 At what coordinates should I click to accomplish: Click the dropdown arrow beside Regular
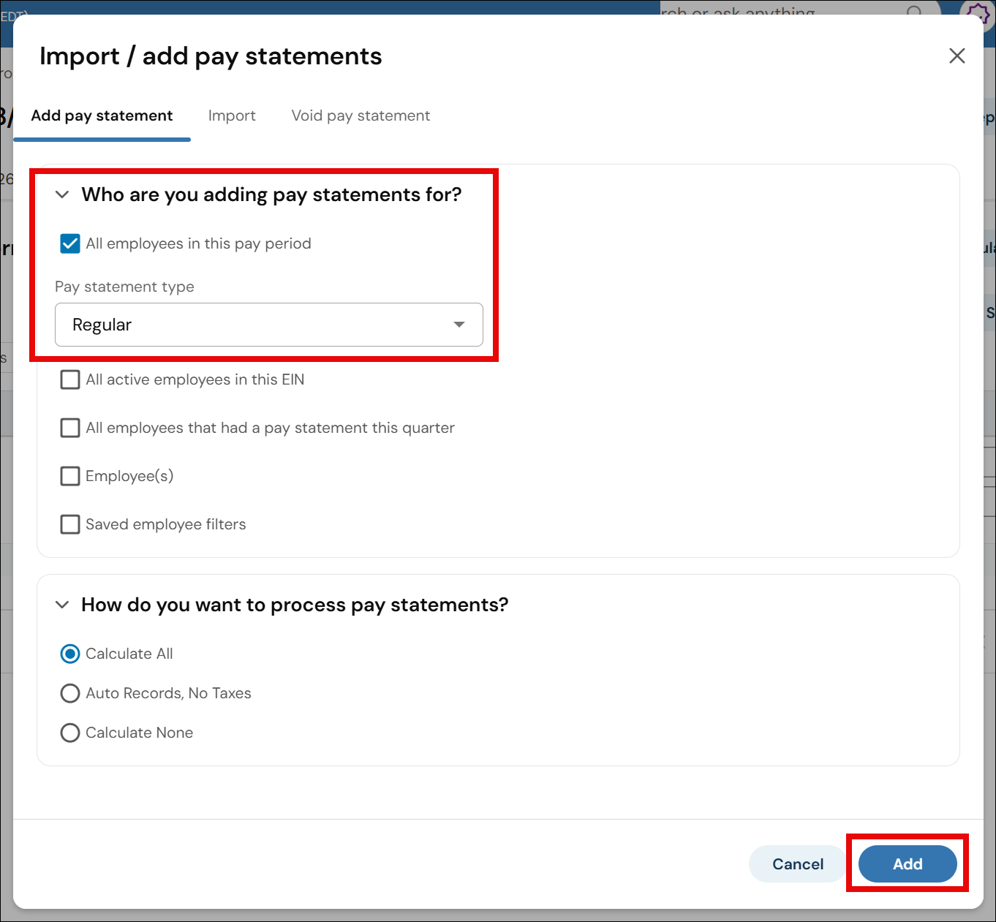coord(459,325)
